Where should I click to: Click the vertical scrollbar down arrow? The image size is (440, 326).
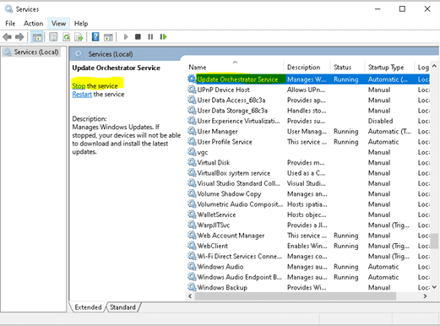pyautogui.click(x=434, y=287)
